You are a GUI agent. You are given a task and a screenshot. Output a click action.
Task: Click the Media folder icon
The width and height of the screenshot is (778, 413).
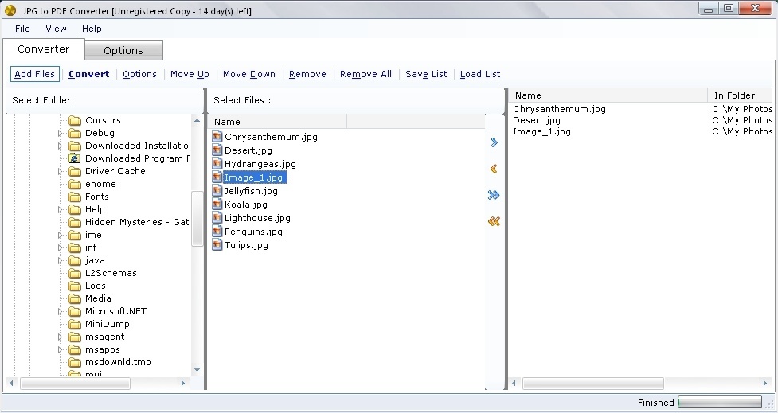click(x=74, y=298)
